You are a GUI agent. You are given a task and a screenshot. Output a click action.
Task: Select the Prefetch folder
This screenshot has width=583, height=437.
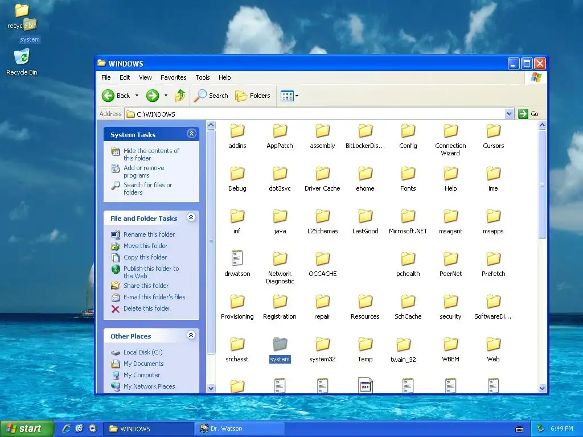tap(494, 264)
